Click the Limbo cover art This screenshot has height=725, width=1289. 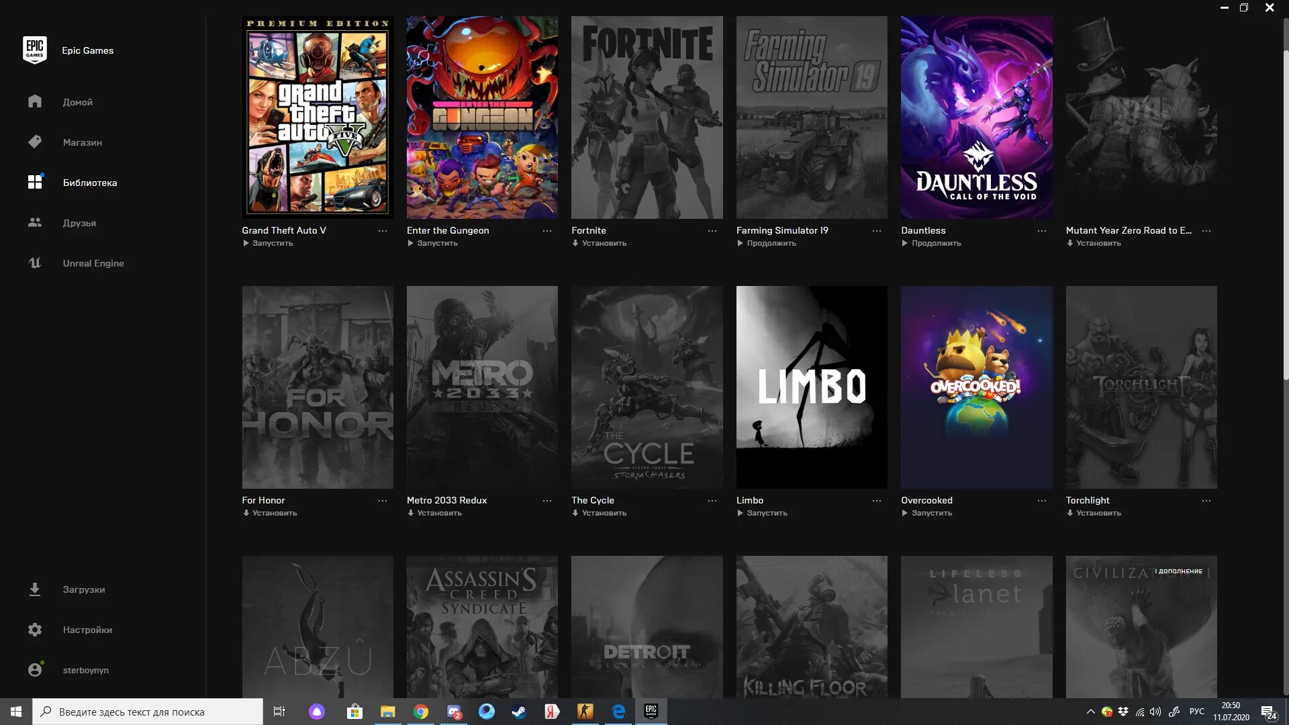pyautogui.click(x=812, y=387)
